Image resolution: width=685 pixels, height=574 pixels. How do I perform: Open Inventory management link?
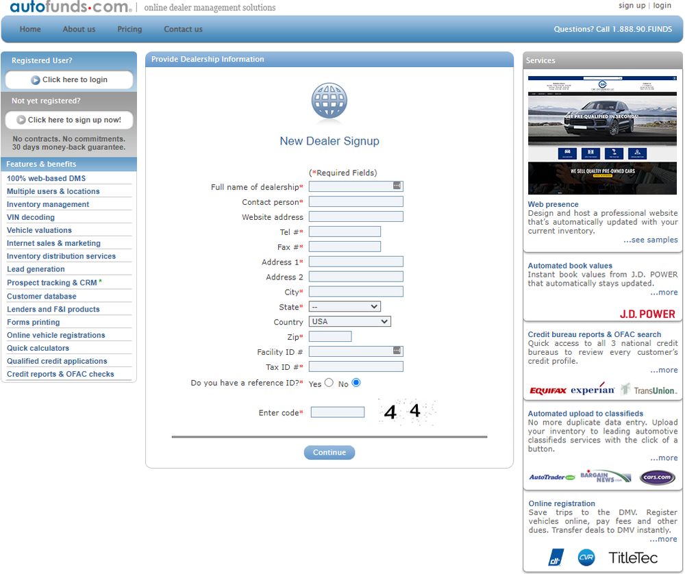pos(48,204)
